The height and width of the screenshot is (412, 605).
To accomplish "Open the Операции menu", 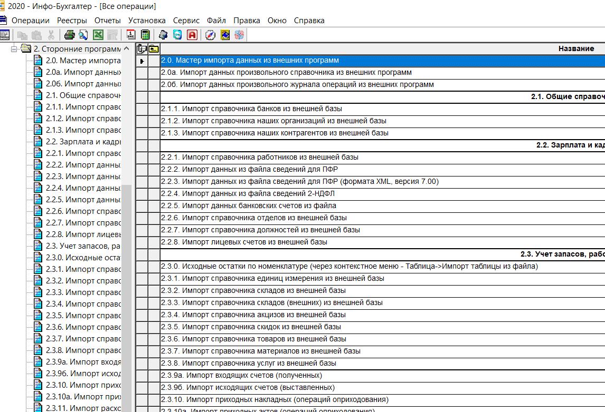I will pyautogui.click(x=30, y=21).
